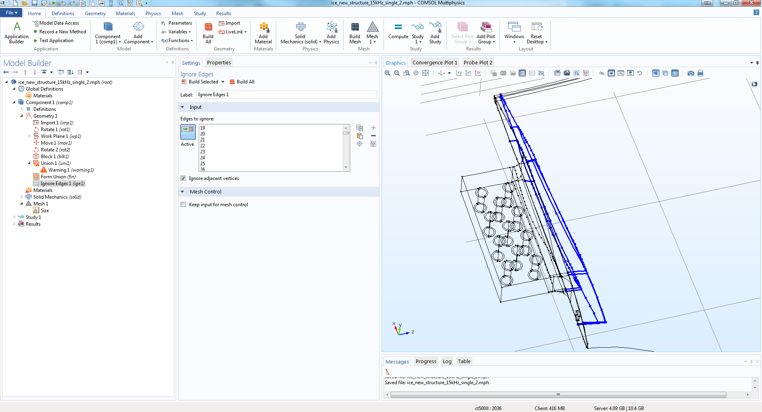Click the Label input field

(x=286, y=95)
